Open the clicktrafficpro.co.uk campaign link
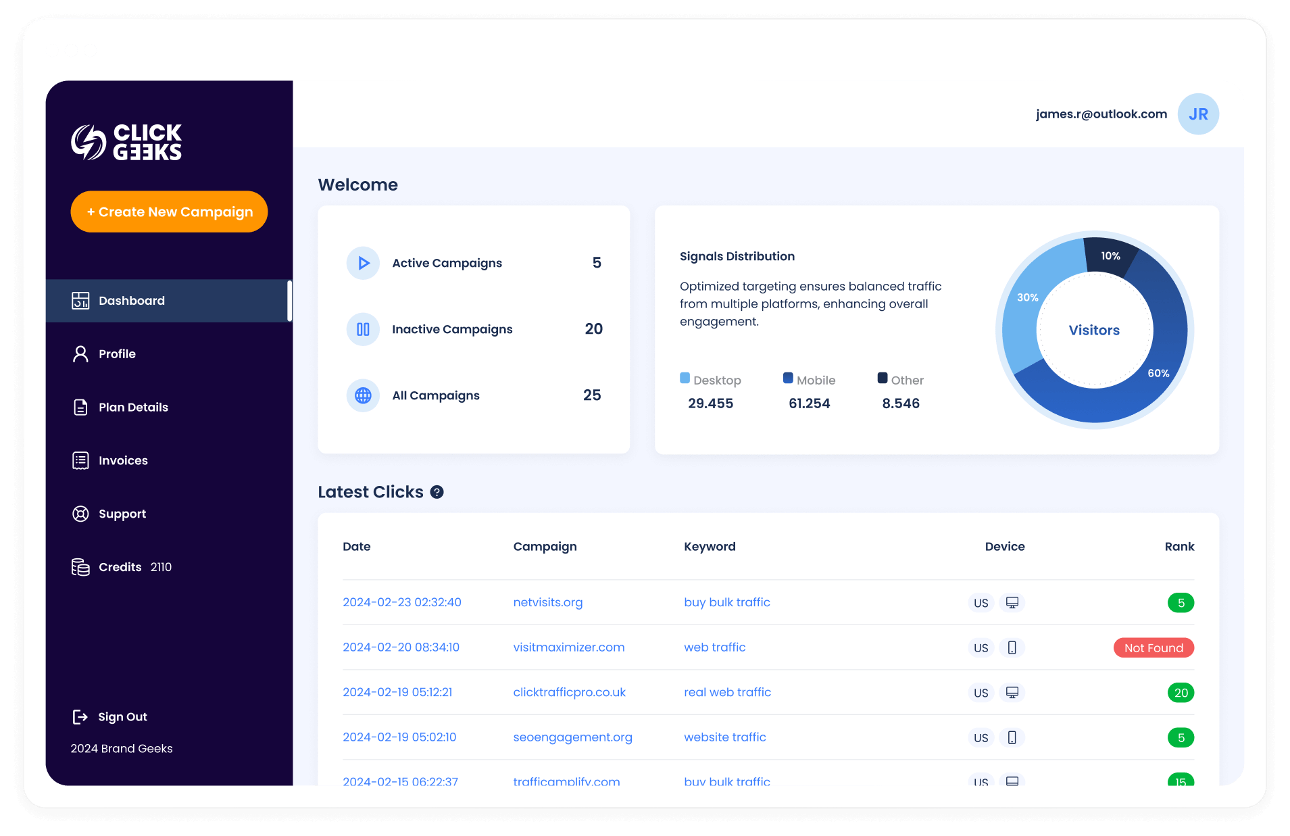 coord(570,692)
